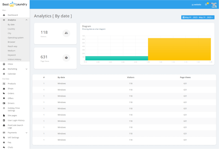Collapse the Analytics menu section
Screen dimensions: 219x149
[x=26, y=20]
